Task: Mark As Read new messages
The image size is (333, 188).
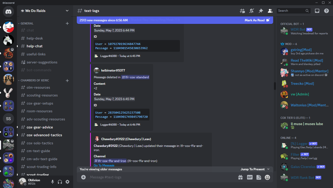Action: (x=257, y=20)
